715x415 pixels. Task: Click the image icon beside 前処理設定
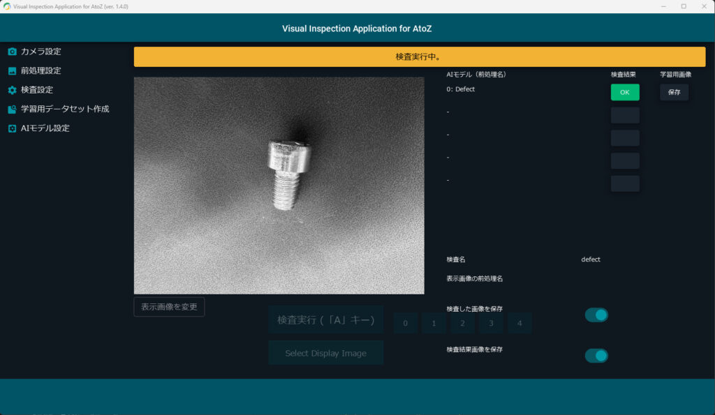(x=12, y=71)
